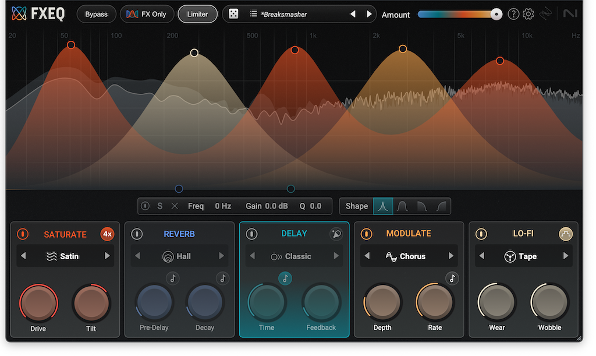Toggle the round icon in the Delay header
This screenshot has height=356, width=596.
336,234
